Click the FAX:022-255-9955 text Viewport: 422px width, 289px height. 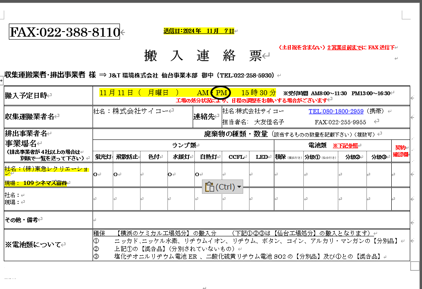click(340, 122)
